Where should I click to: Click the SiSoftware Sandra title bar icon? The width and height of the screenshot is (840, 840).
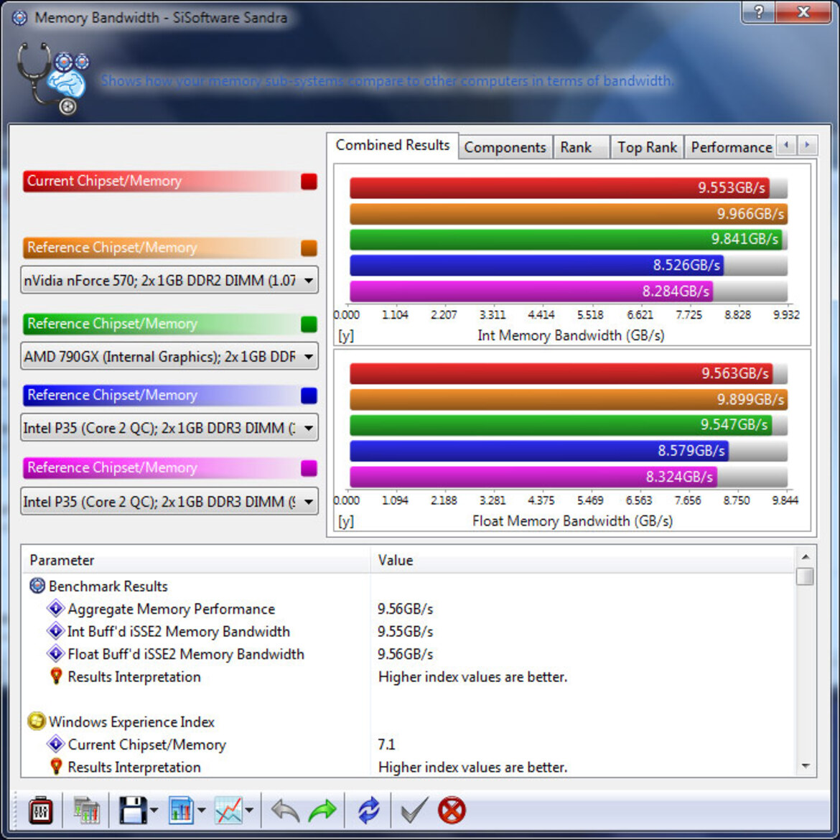click(20, 18)
